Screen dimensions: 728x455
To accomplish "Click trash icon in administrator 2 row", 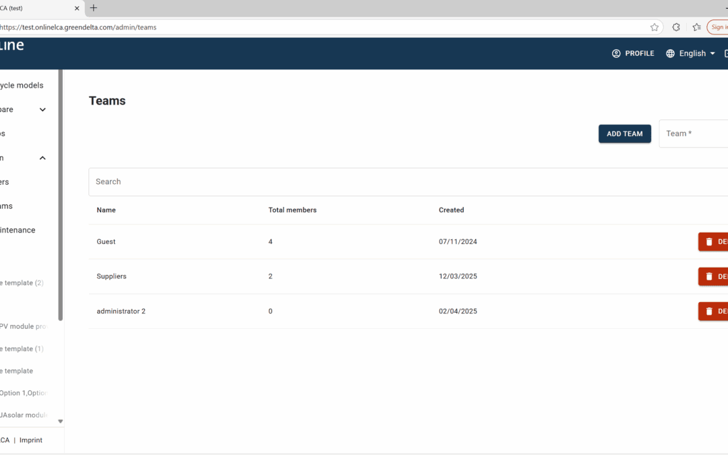I will click(709, 311).
